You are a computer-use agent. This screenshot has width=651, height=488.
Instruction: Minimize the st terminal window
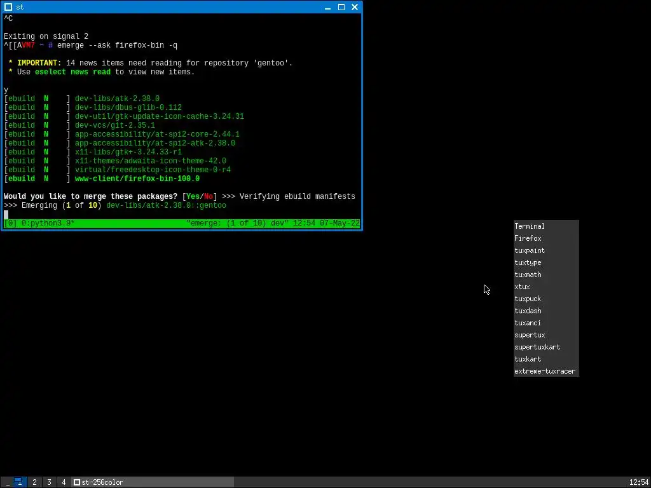[x=327, y=7]
